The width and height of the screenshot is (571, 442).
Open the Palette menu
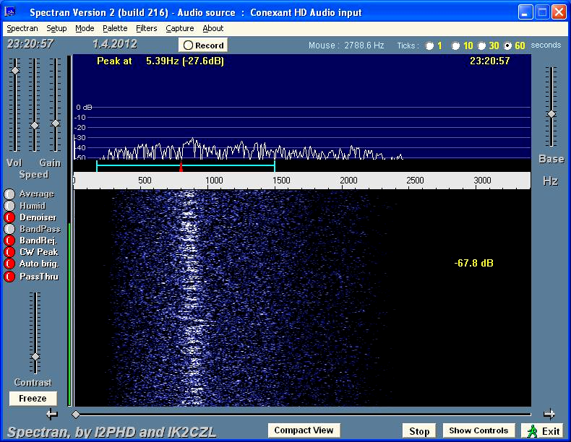tap(115, 28)
